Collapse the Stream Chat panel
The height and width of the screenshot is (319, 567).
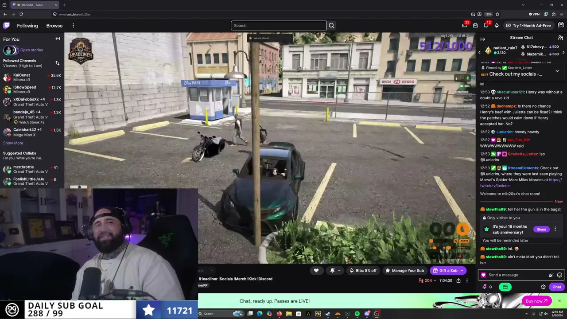483,39
